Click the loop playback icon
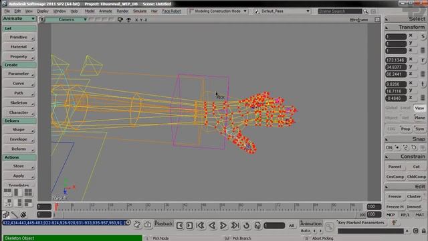 click(x=246, y=226)
